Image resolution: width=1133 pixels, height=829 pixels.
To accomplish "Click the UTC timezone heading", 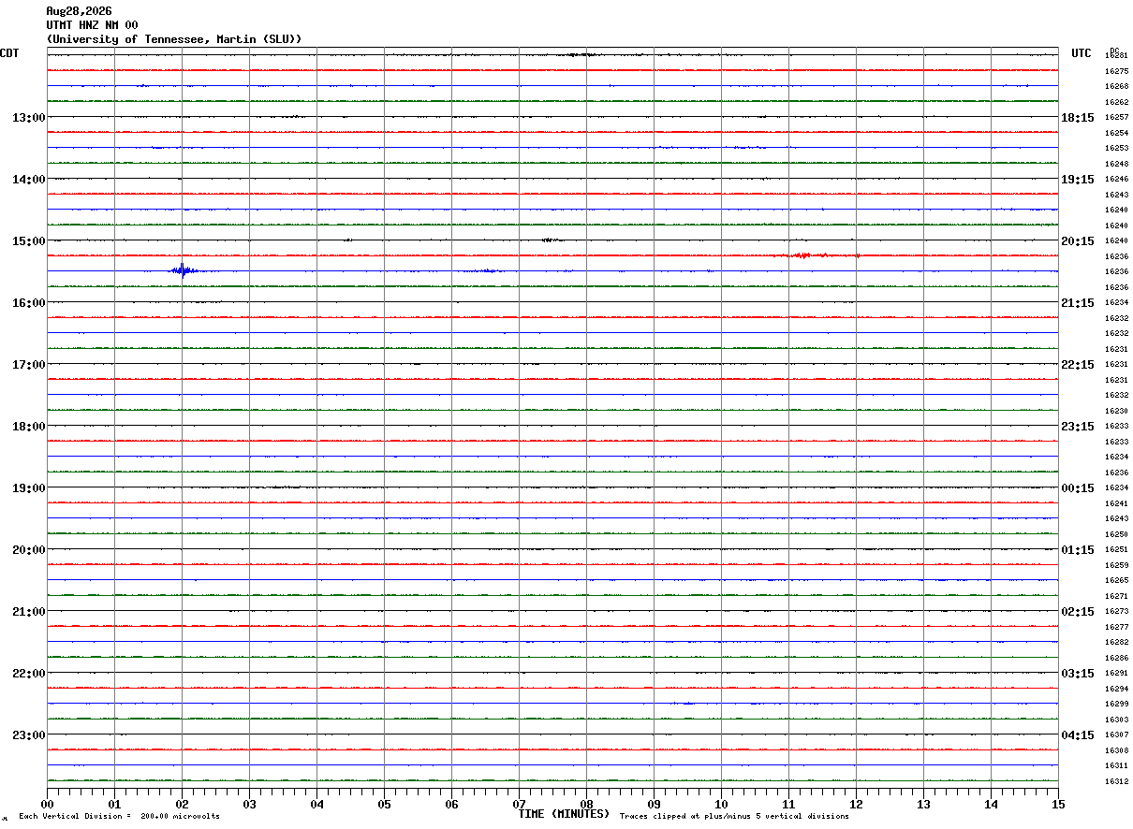I will (x=1081, y=53).
